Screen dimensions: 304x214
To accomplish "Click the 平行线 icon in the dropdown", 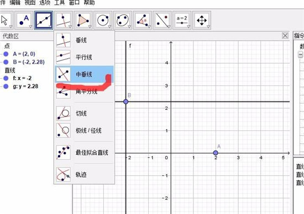I will [63, 57].
